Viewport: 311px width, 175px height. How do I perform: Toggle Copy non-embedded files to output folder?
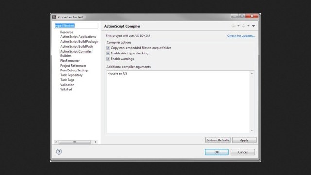tap(108, 48)
